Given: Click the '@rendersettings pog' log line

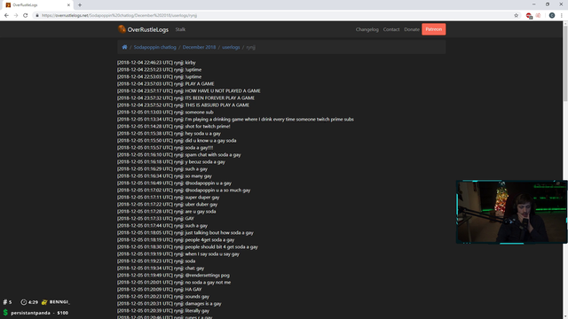Looking at the screenshot, I should click(173, 276).
